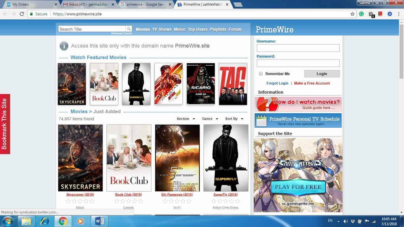Open Google Chrome from the taskbar
This screenshot has width=404, height=227.
62,221
